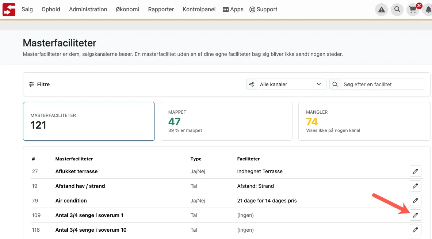Image resolution: width=432 pixels, height=239 pixels.
Task: Click the Masterfaciliteter column header
Action: (74, 159)
